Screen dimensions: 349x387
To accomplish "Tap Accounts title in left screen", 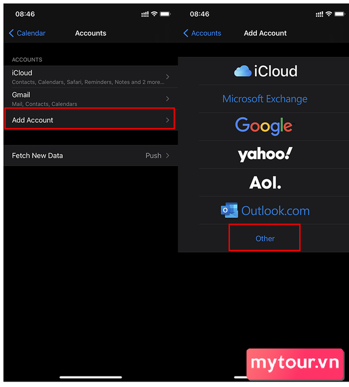I will (x=91, y=33).
